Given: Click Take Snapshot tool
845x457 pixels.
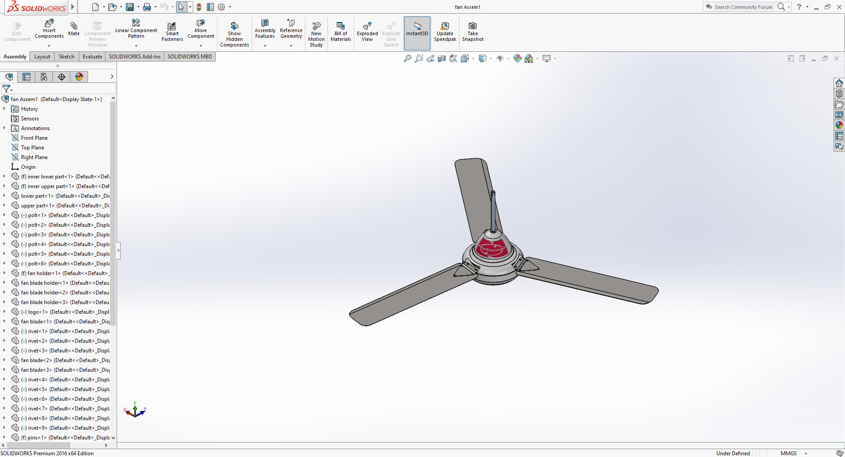Looking at the screenshot, I should click(x=473, y=32).
